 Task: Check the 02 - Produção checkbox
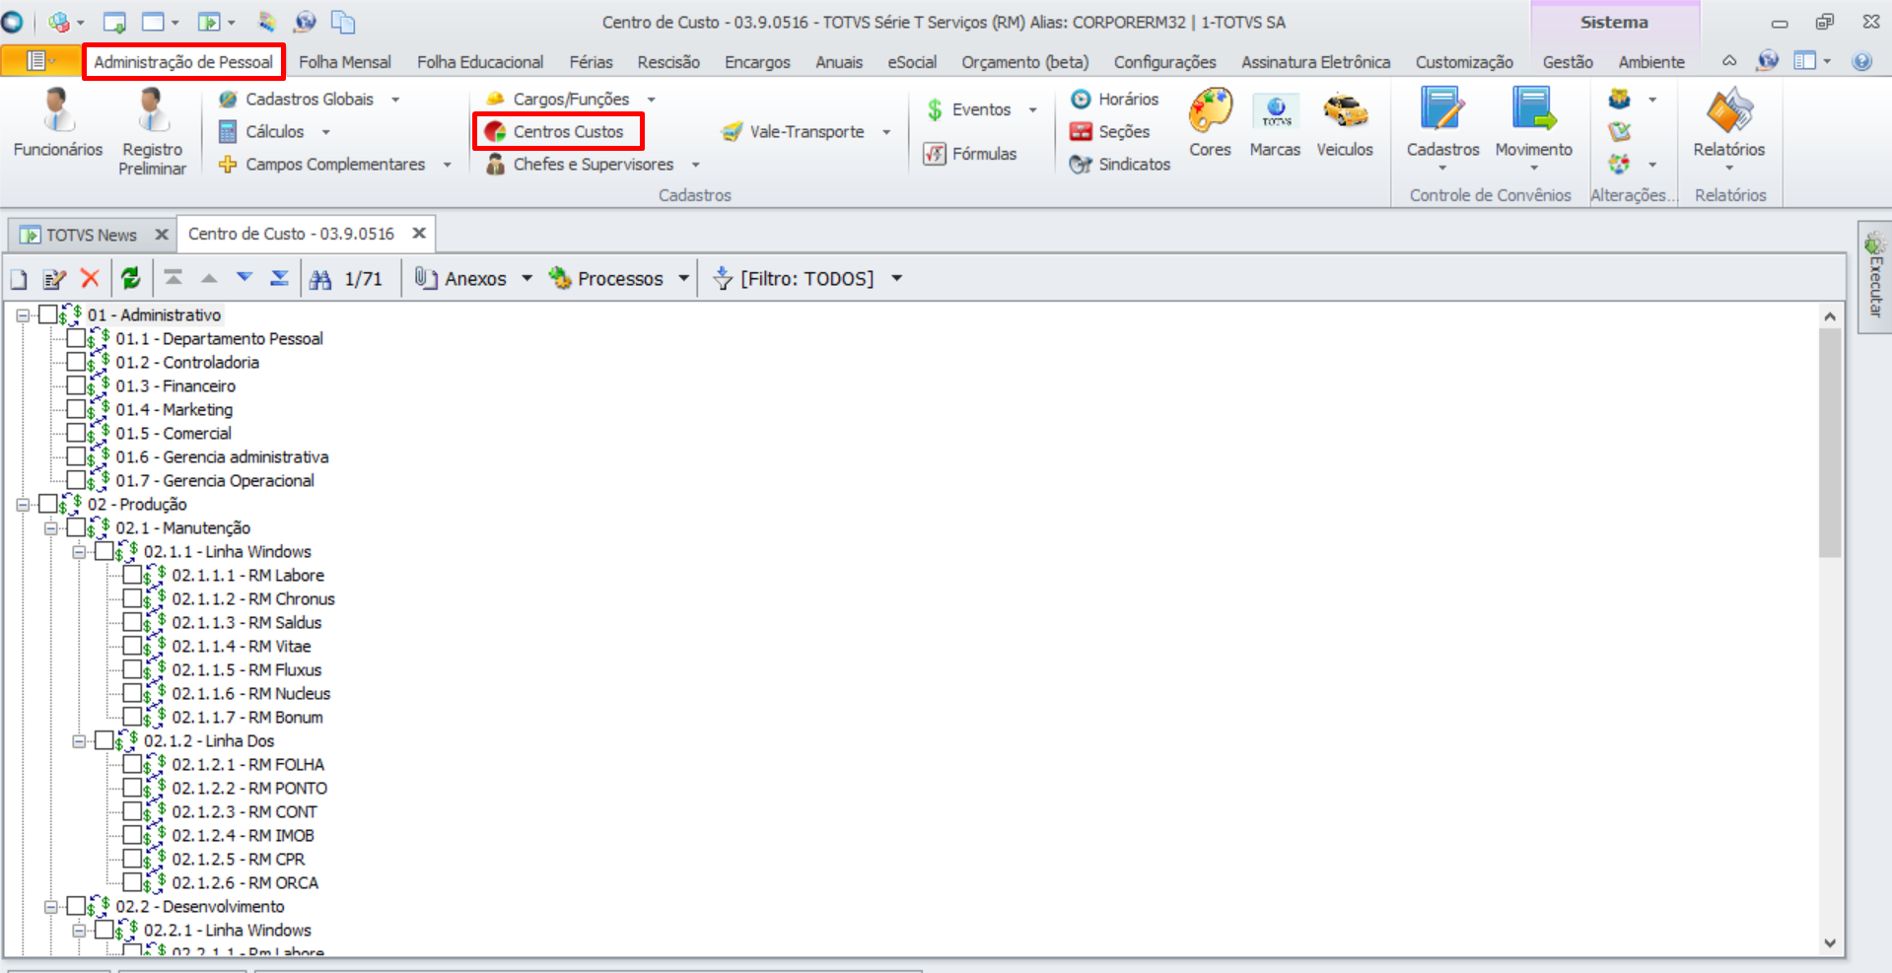click(47, 504)
